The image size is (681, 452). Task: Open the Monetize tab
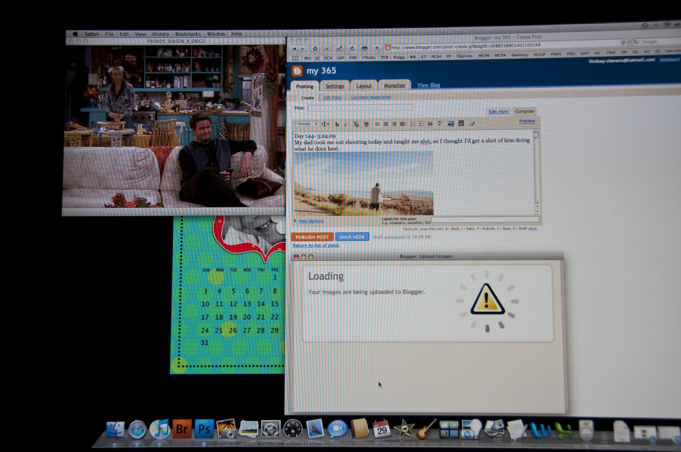click(395, 85)
